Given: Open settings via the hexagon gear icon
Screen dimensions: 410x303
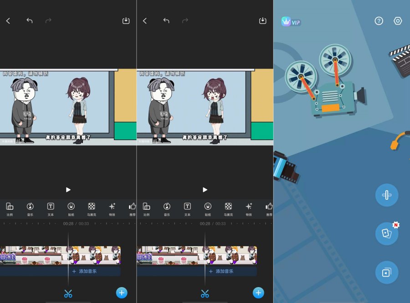Looking at the screenshot, I should 398,21.
